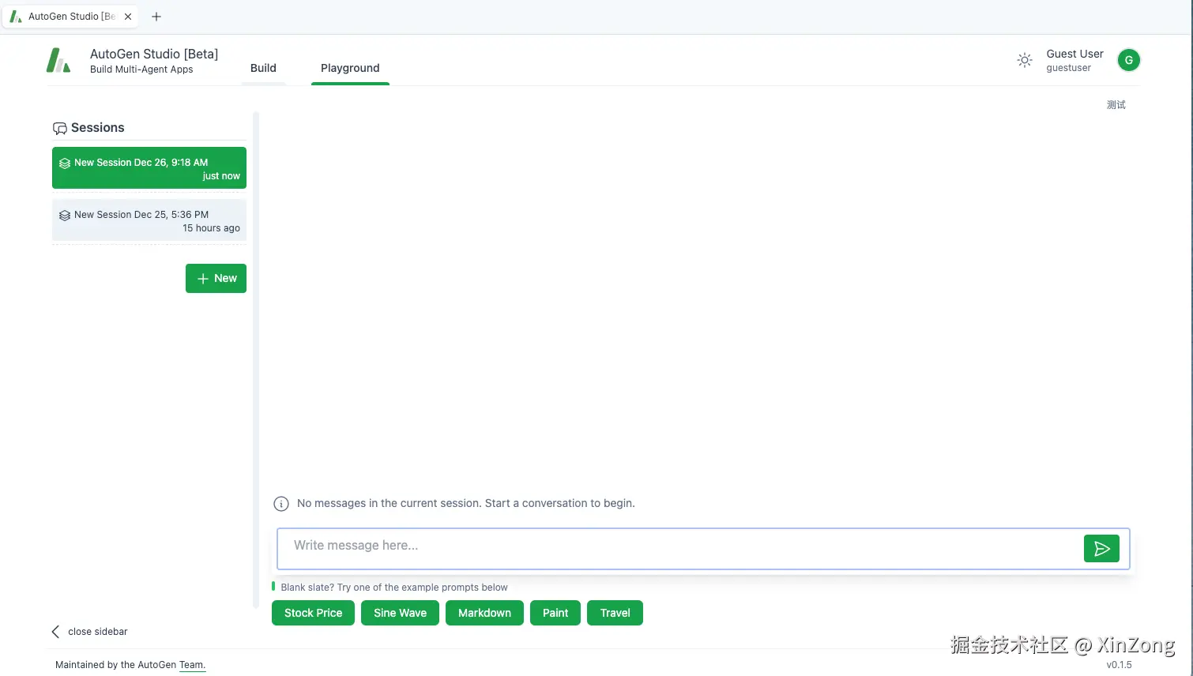This screenshot has width=1193, height=676.
Task: Send message with the paper plane icon
Action: coord(1101,549)
